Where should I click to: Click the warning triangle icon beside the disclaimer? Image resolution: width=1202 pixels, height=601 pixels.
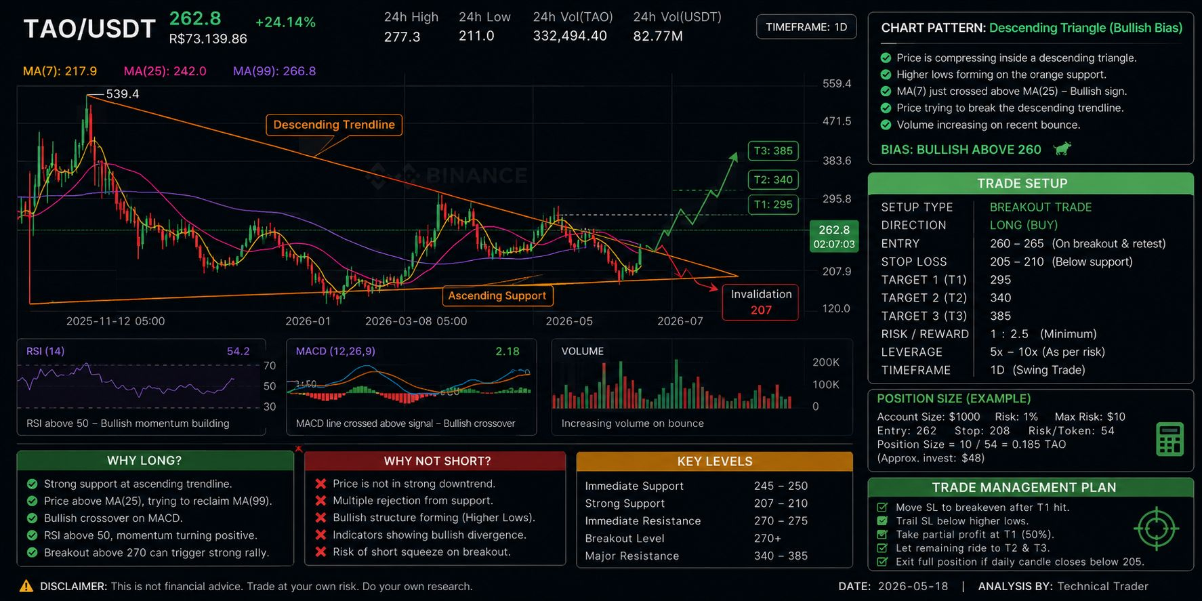coord(26,586)
